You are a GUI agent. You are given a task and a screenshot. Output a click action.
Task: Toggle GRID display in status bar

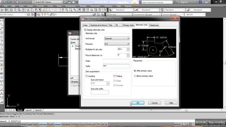36,125
